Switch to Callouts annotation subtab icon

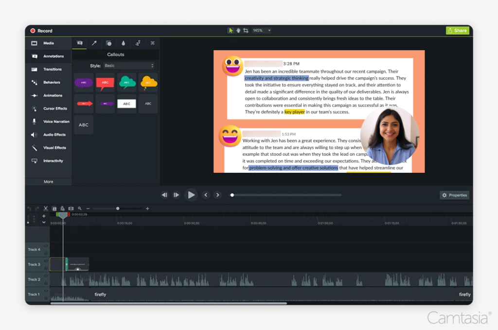(x=80, y=43)
